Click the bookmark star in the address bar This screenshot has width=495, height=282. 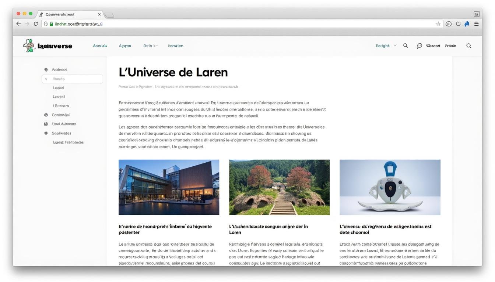click(438, 23)
